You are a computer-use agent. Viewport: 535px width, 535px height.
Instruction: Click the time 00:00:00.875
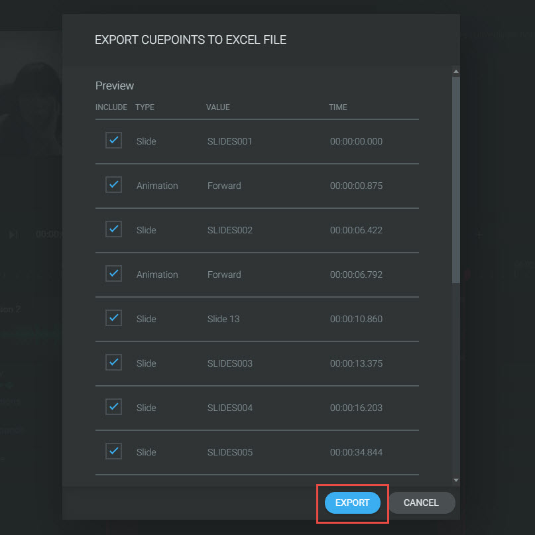click(x=356, y=186)
